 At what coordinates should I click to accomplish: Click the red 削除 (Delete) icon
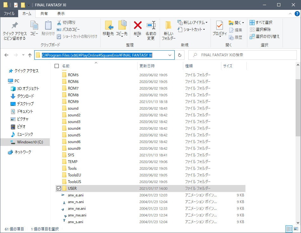coord(137,25)
